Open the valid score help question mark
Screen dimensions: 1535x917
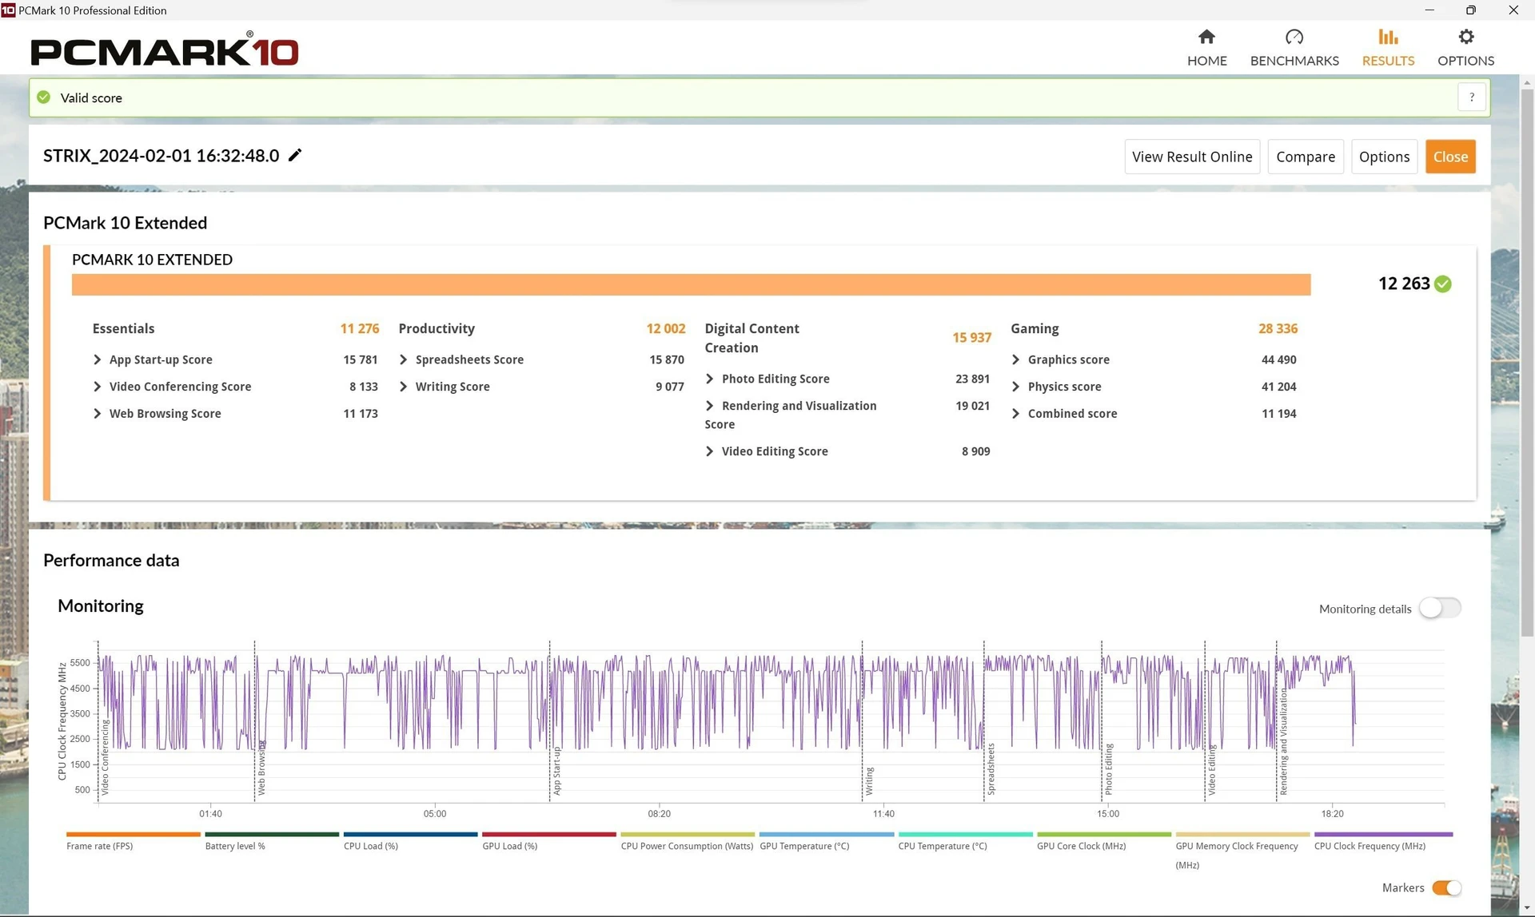[x=1472, y=97]
